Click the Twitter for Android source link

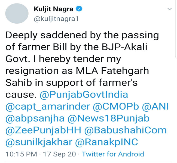coord(113,154)
